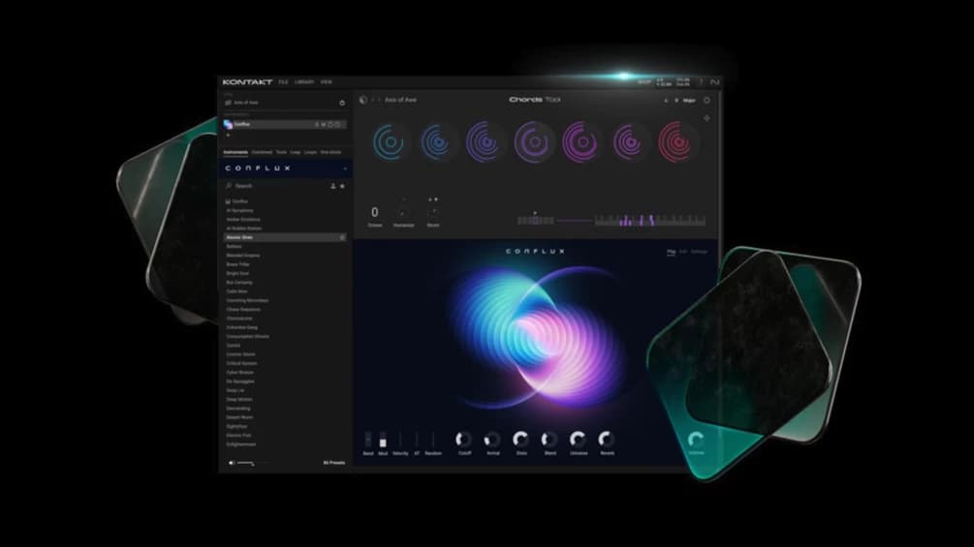Select the Critical System preset

coord(241,363)
